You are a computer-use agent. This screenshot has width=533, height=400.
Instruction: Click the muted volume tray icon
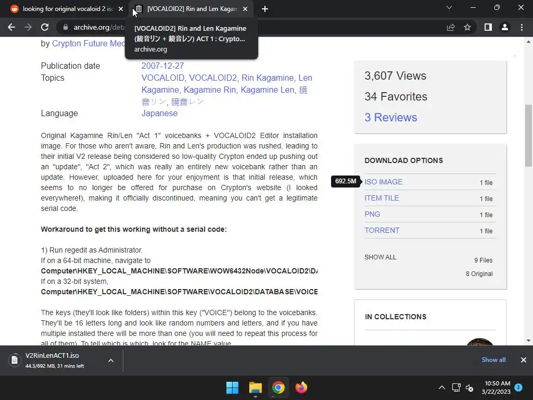tap(470, 387)
